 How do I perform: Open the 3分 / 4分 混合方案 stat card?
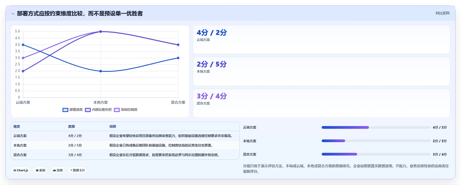(x=321, y=103)
